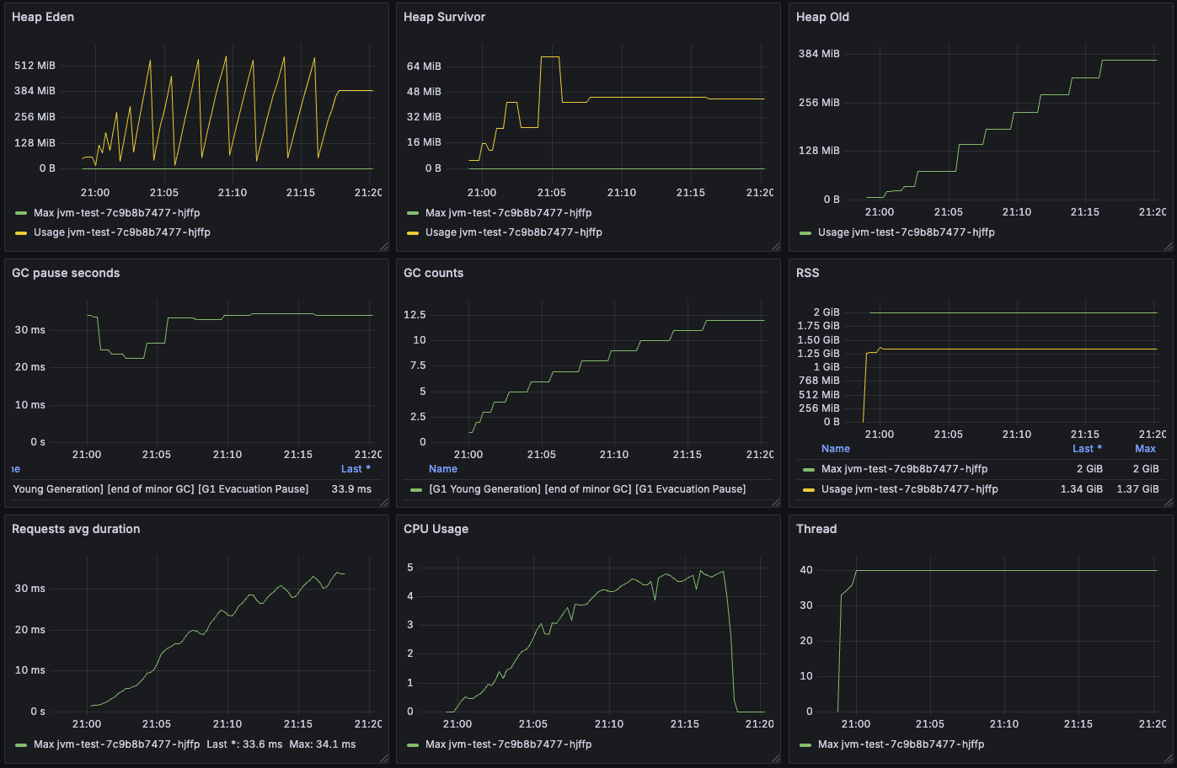Click the Thread panel corner resize handle
1177x768 pixels.
(x=1169, y=759)
